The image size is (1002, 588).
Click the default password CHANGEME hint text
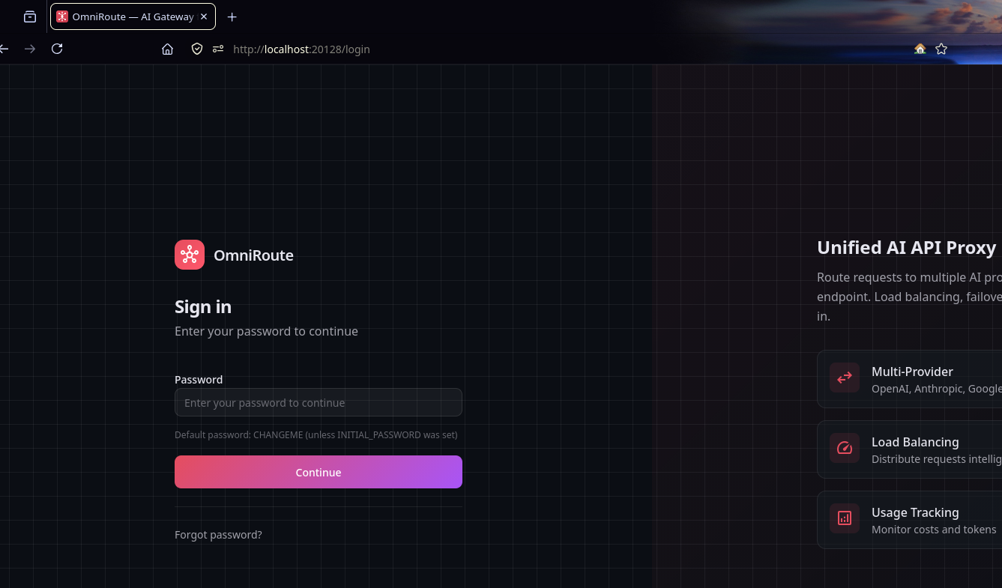[x=316, y=434]
